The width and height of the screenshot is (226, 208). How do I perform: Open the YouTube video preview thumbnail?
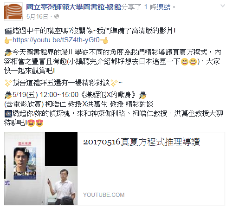[x=41, y=169]
